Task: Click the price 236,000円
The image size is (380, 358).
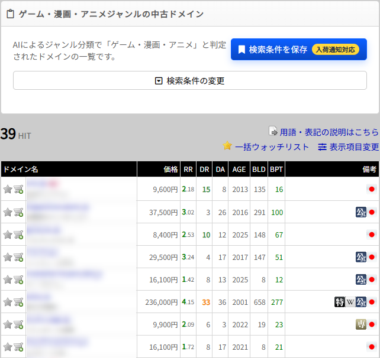Action: pyautogui.click(x=162, y=302)
